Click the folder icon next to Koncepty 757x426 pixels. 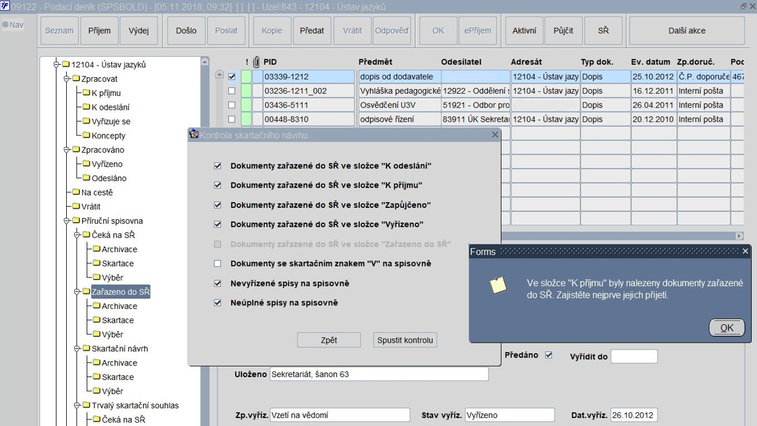point(86,135)
